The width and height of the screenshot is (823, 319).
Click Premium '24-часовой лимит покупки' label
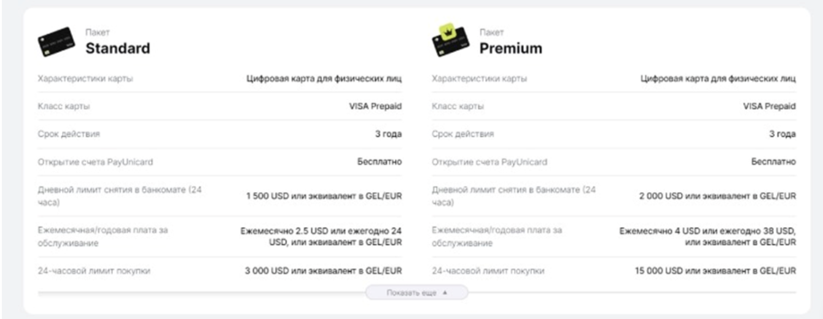coord(488,271)
